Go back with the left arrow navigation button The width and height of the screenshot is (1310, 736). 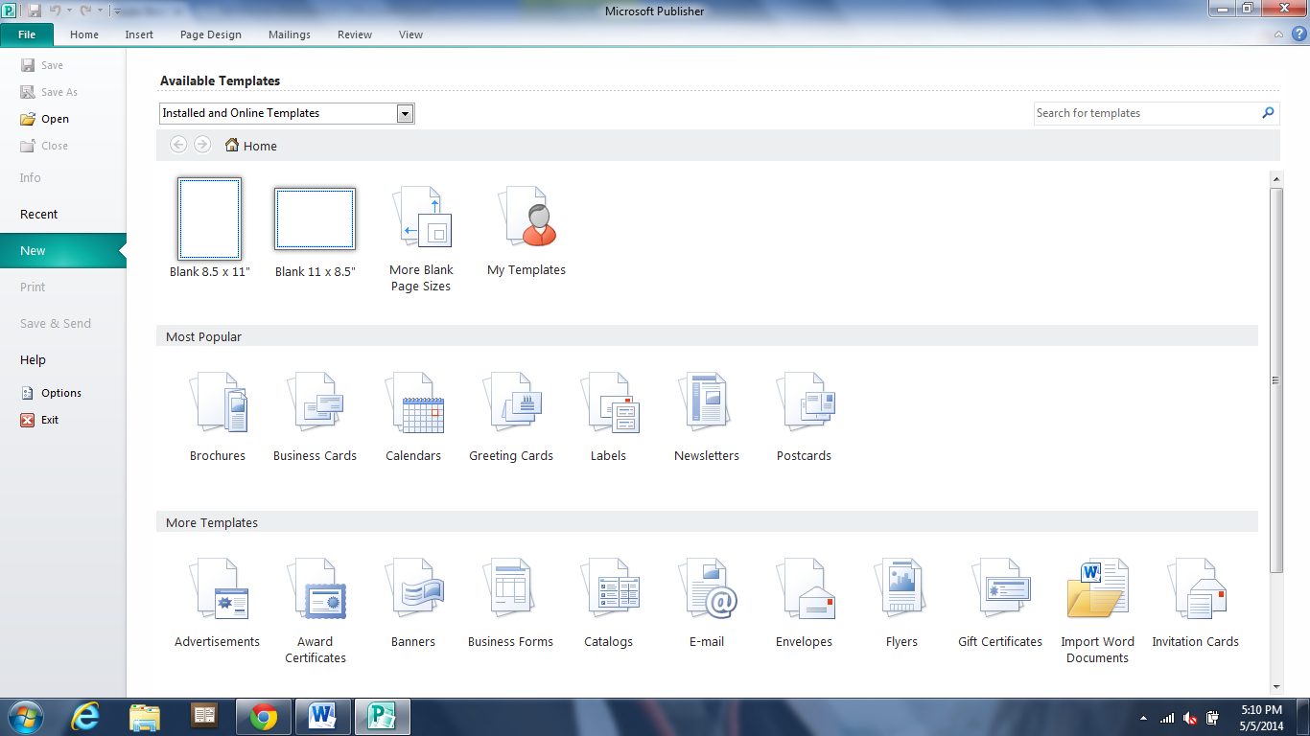(x=178, y=145)
